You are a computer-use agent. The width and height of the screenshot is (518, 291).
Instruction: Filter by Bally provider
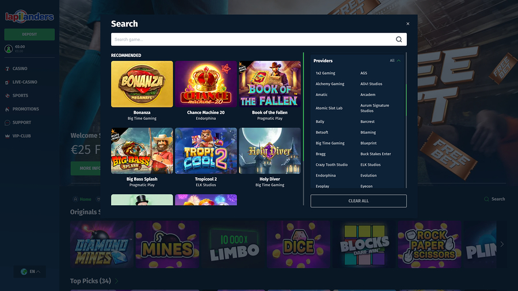pos(320,122)
